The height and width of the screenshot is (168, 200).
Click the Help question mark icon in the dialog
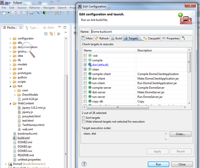[x=84, y=164]
